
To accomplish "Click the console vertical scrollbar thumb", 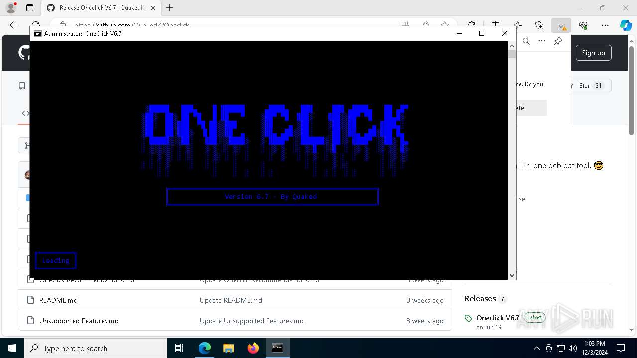I will 512,54.
